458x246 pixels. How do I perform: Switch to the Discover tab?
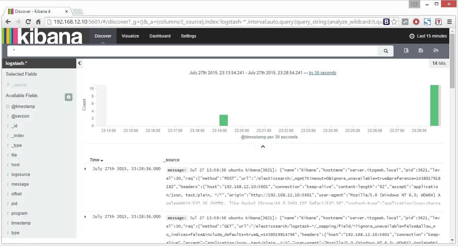click(x=103, y=36)
